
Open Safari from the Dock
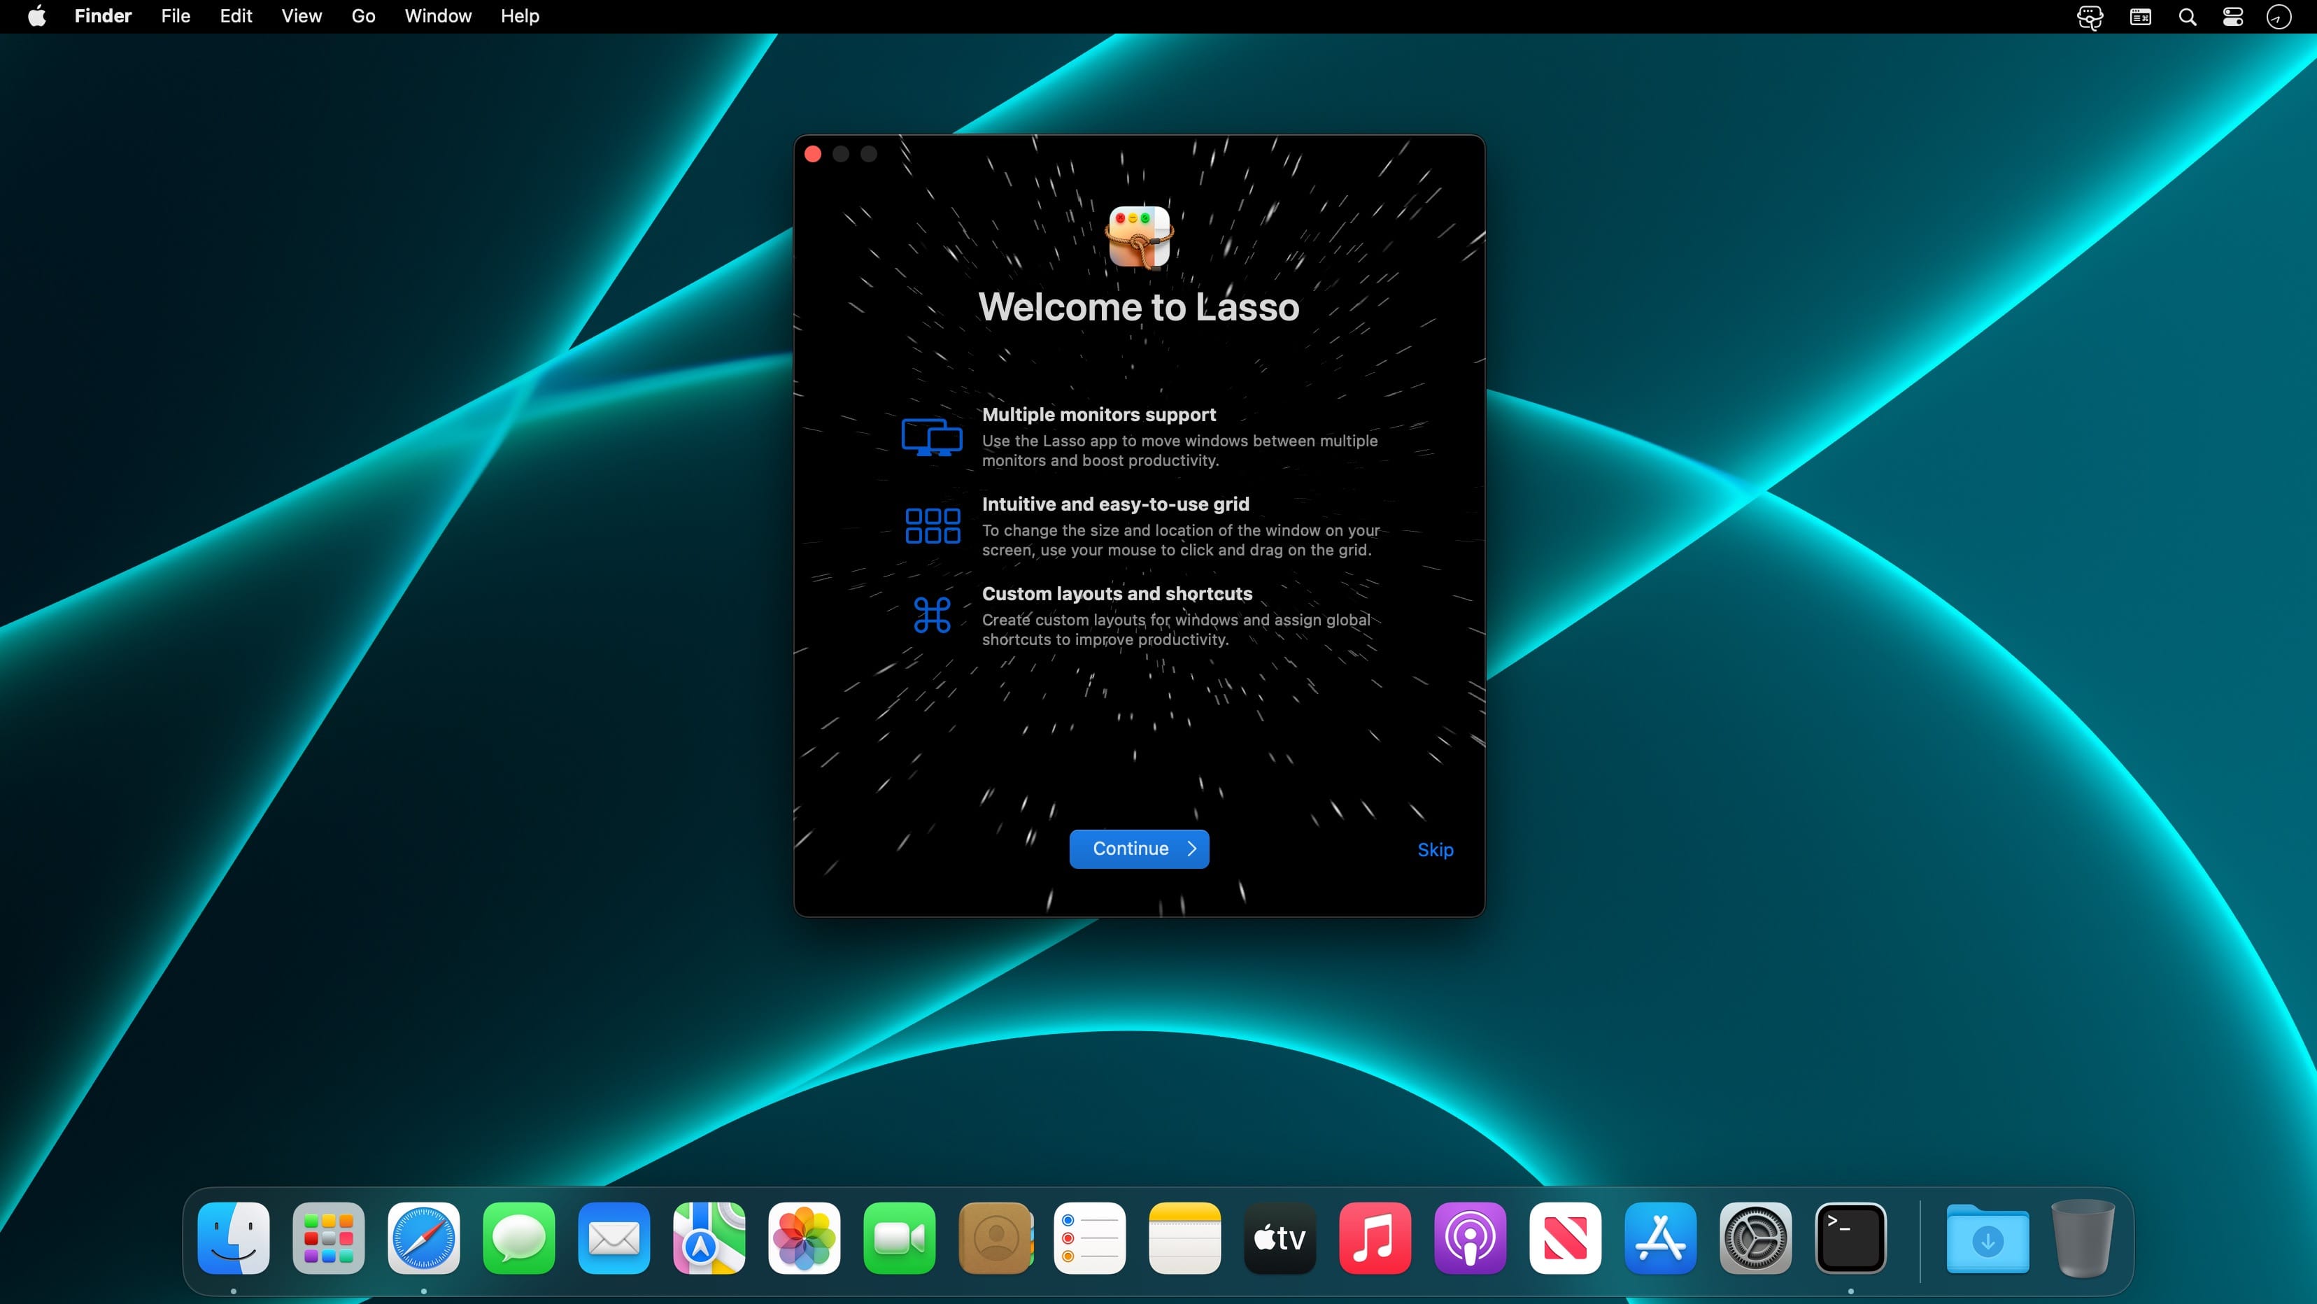pyautogui.click(x=424, y=1238)
